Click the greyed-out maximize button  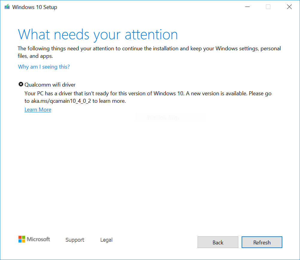268,7
